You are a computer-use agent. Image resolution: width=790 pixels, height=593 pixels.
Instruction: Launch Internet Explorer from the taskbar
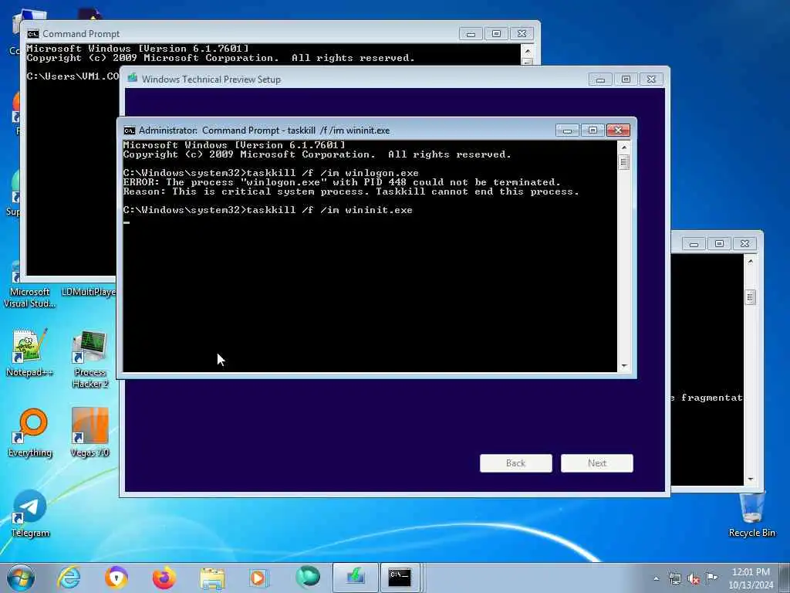69,578
